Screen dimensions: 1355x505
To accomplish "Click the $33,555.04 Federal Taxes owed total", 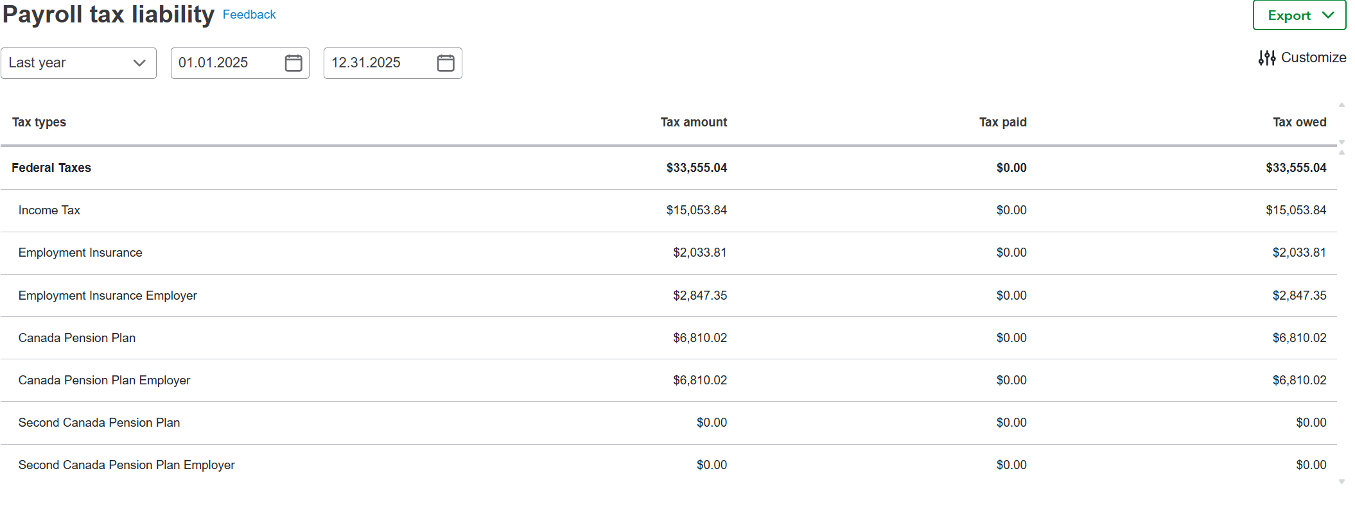I will point(1295,168).
